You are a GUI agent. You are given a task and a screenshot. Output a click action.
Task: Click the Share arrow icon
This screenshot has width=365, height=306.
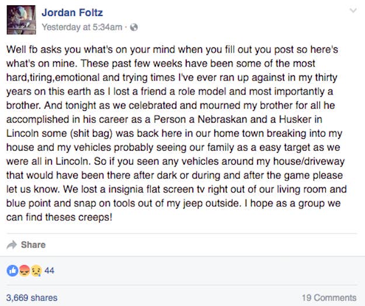tap(12, 245)
